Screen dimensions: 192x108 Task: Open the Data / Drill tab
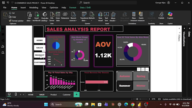pos(85,8)
